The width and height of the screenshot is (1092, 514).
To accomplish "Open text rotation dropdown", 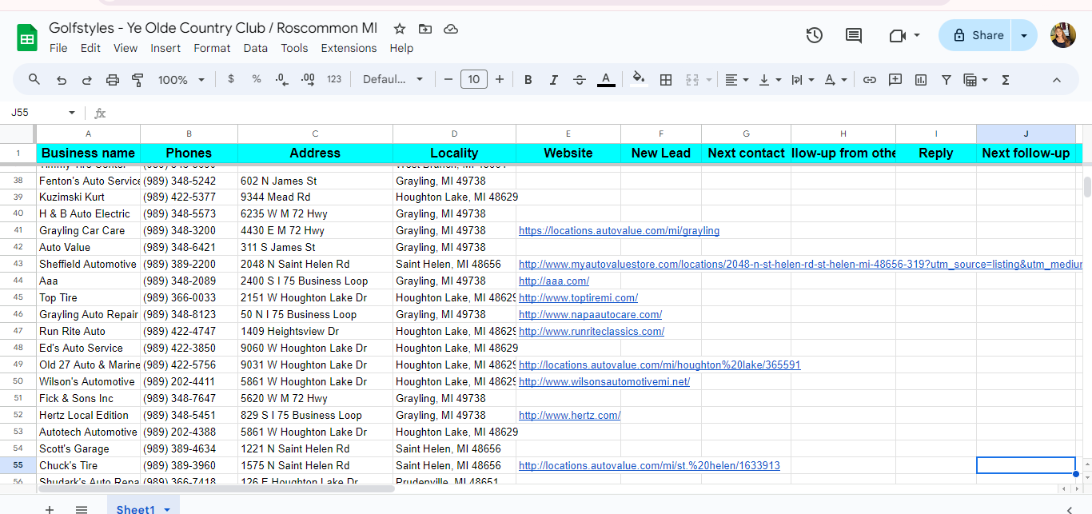I will point(836,79).
